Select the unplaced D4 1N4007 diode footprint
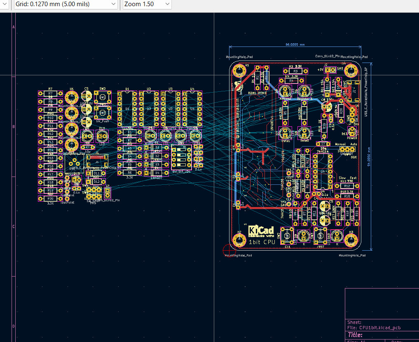Screen dimensions: 419x342 coord(157,173)
